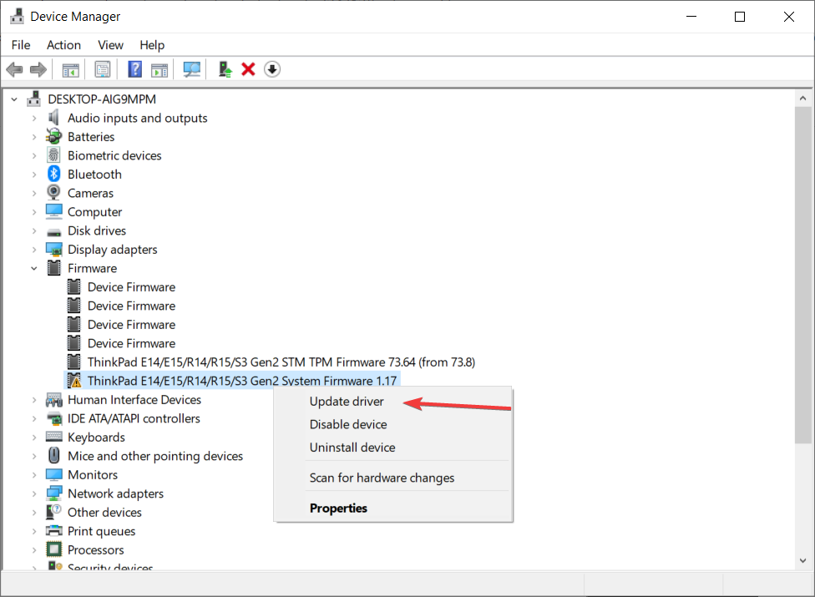Image resolution: width=815 pixels, height=597 pixels.
Task: Open the Action menu
Action: click(x=64, y=45)
